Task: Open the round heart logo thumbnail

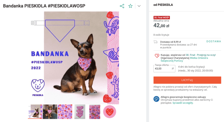Action: click(x=109, y=111)
